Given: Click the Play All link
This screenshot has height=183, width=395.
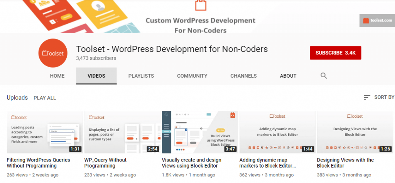Looking at the screenshot, I should (x=45, y=98).
